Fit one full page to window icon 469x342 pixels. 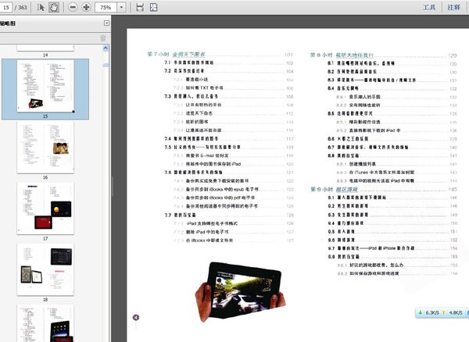click(x=154, y=7)
